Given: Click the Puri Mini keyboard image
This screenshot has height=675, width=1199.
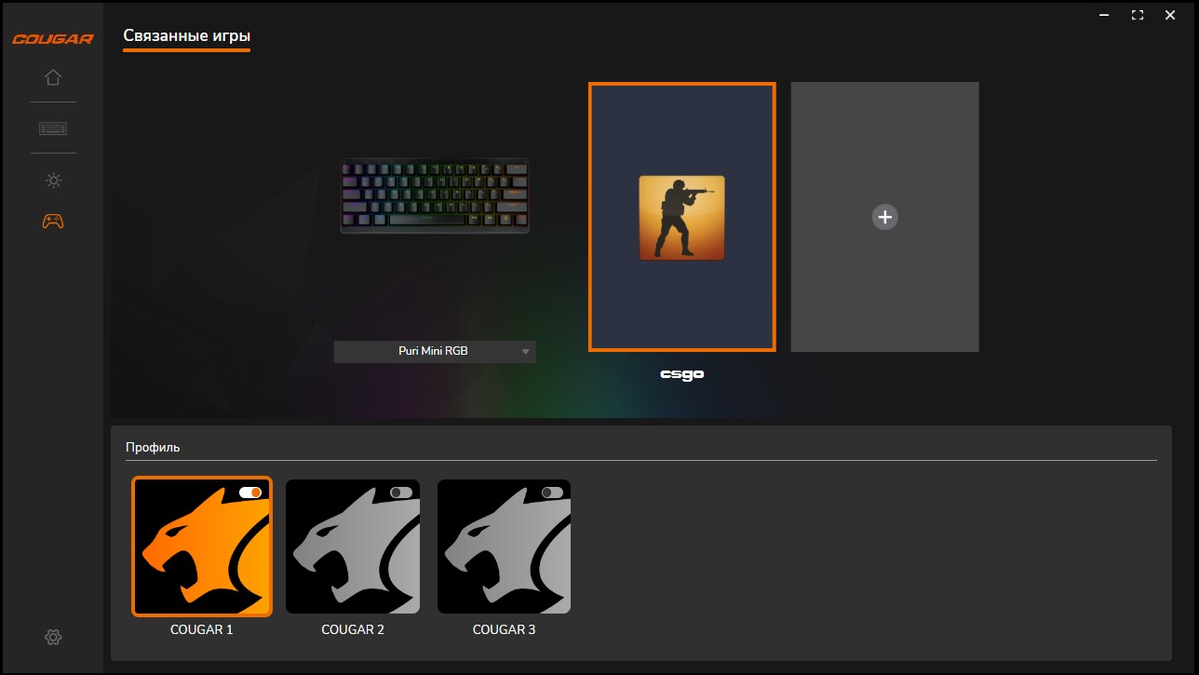Looking at the screenshot, I should (x=434, y=196).
